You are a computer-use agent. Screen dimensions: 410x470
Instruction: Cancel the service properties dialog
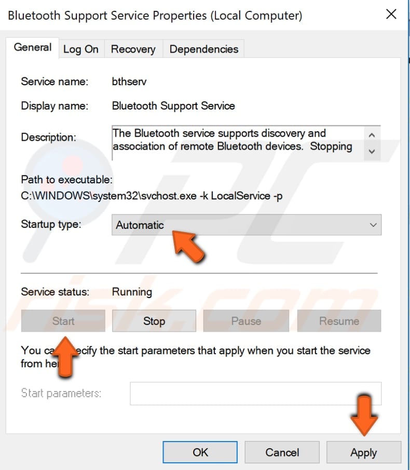coord(282,452)
